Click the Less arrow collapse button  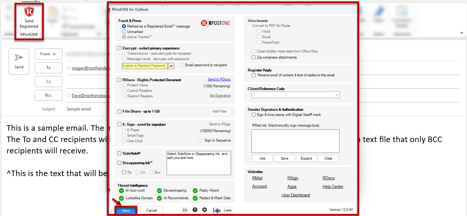[x=223, y=210]
